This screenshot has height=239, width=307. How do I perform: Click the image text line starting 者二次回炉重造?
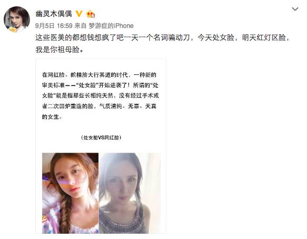coord(99,106)
